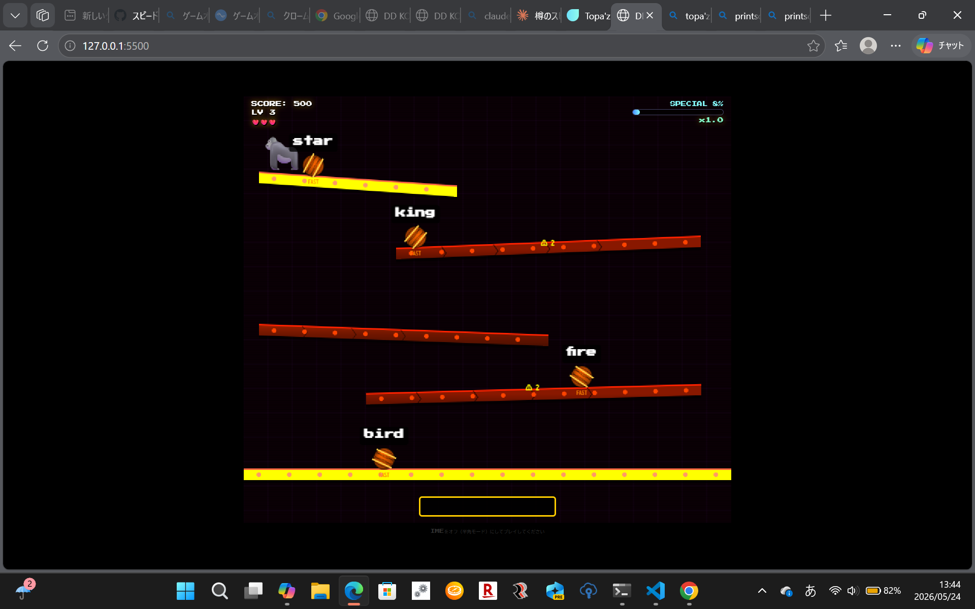Open a new browser tab
975x609 pixels.
tap(826, 15)
